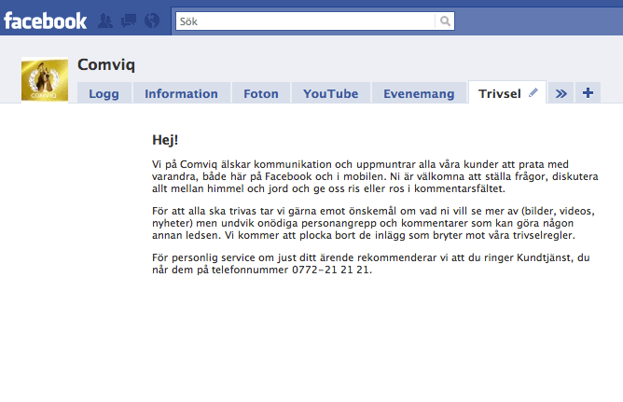623x402 pixels.
Task: Click the Hej! heading
Action: coord(165,140)
